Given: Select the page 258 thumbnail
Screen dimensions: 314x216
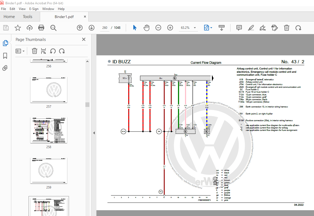Looking at the screenshot, I should point(49,130).
